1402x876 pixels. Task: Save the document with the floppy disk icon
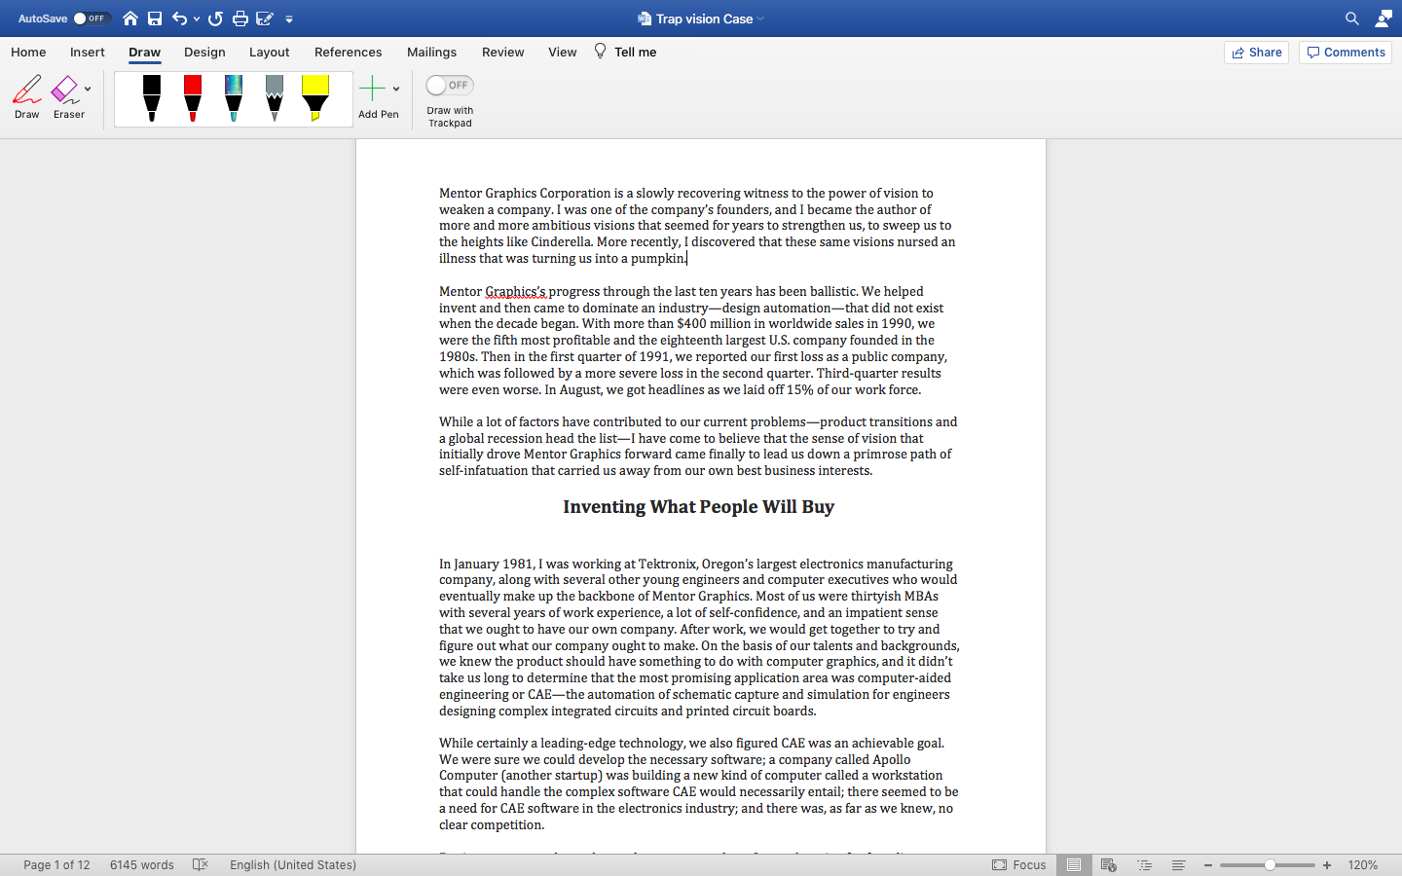155,18
